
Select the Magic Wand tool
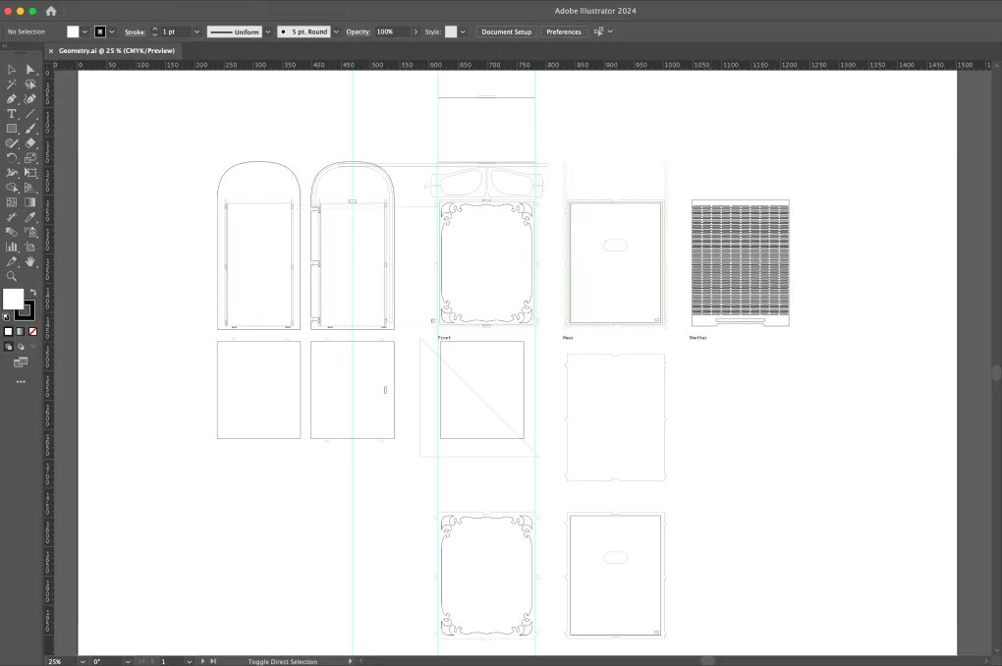pyautogui.click(x=12, y=83)
